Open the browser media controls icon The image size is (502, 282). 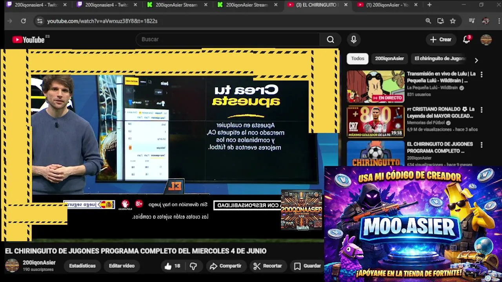pos(472,21)
